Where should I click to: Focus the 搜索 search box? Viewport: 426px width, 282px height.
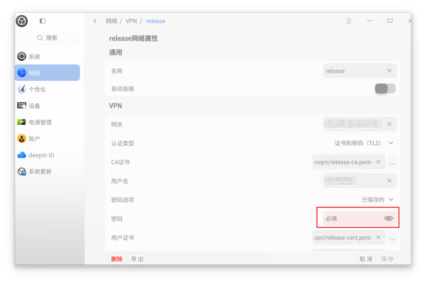pyautogui.click(x=48, y=38)
